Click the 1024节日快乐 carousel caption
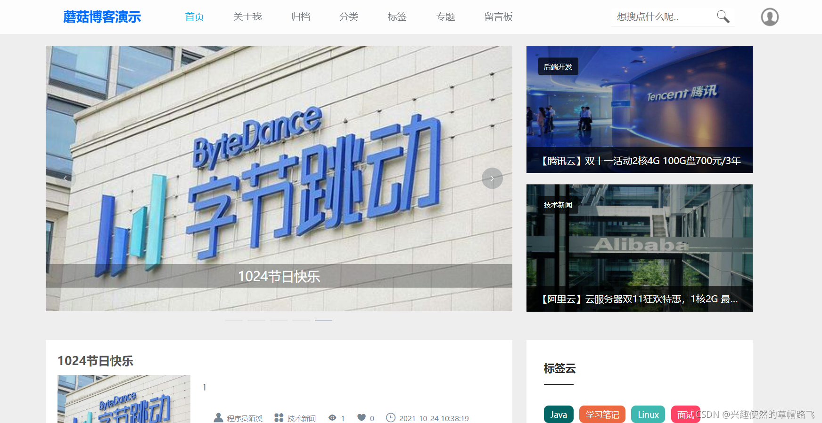This screenshot has height=423, width=822. coord(279,276)
